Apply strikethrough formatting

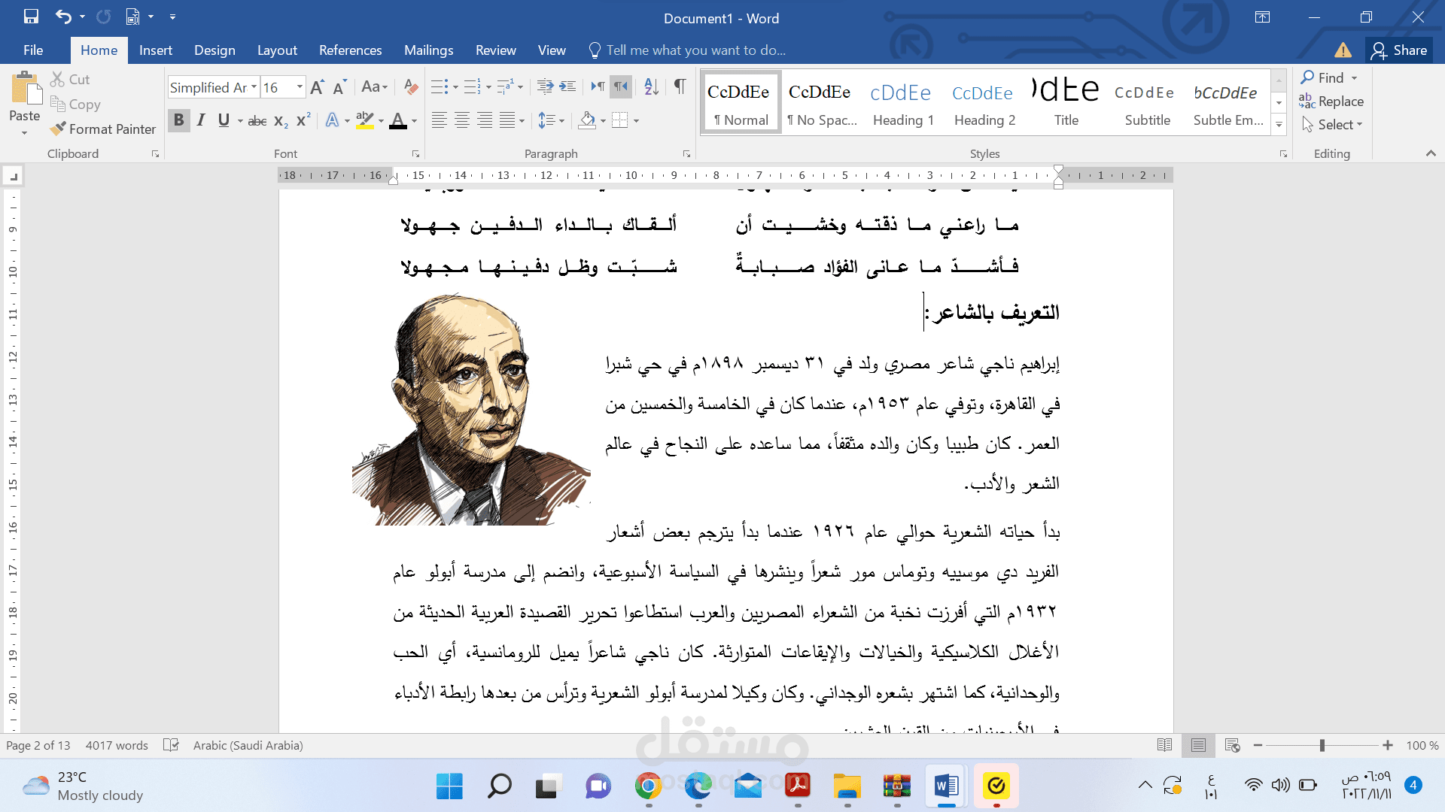click(x=257, y=121)
